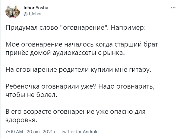Click the phrase "Надо оговнарить,"

tap(126, 86)
